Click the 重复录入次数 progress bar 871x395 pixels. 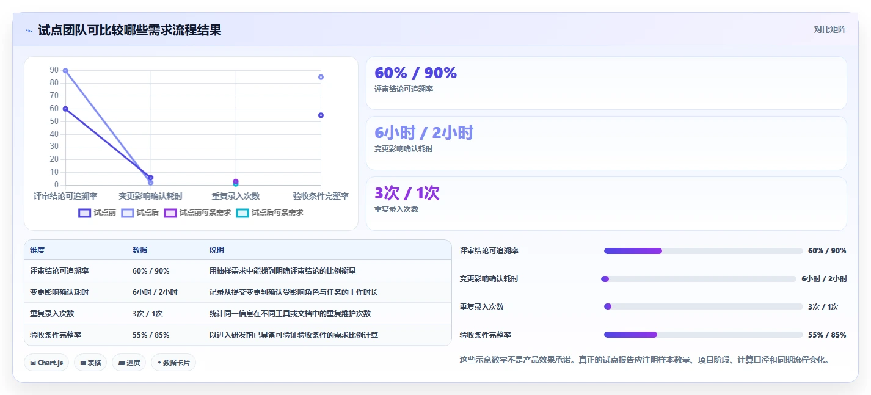click(x=703, y=306)
